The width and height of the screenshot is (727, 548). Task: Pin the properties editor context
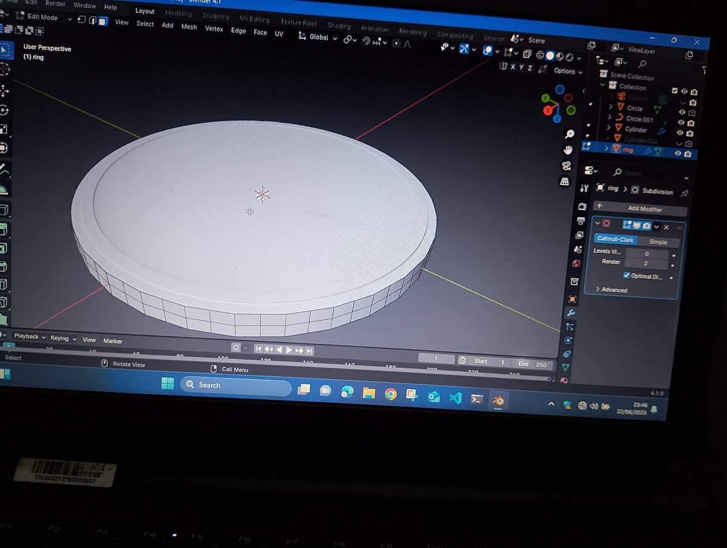(x=685, y=193)
